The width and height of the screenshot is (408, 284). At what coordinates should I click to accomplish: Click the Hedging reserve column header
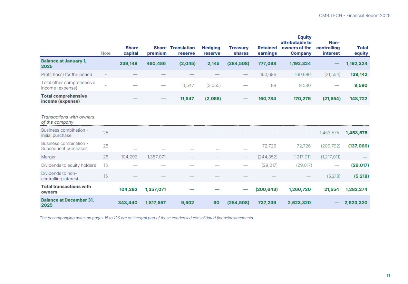coord(211,51)
